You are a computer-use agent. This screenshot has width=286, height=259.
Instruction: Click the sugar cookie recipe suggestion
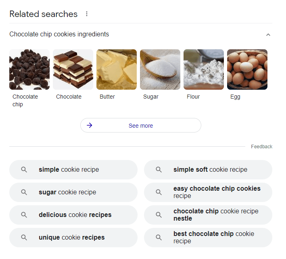click(x=73, y=192)
